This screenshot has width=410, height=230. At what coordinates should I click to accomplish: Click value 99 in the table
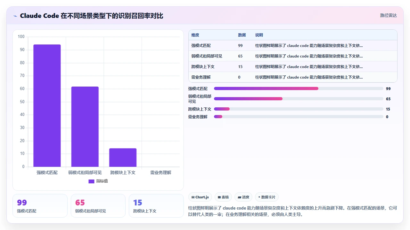click(x=240, y=45)
